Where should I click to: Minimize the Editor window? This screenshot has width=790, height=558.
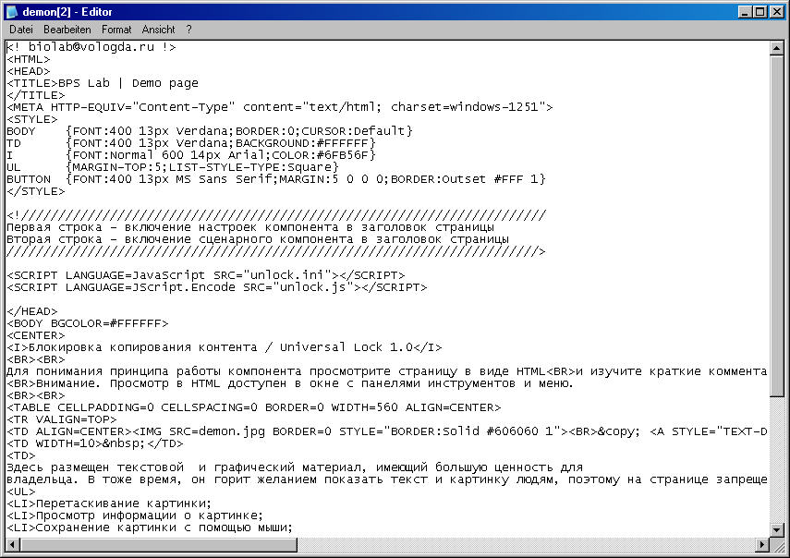click(745, 12)
